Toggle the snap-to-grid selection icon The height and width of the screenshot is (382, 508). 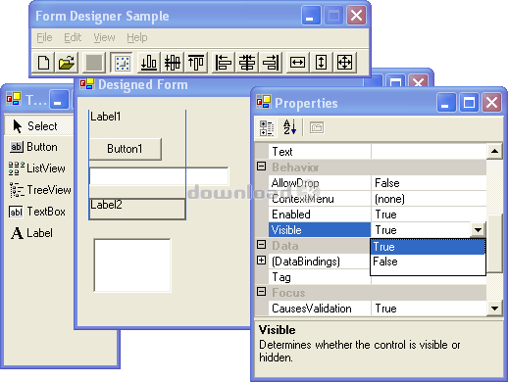coord(122,62)
